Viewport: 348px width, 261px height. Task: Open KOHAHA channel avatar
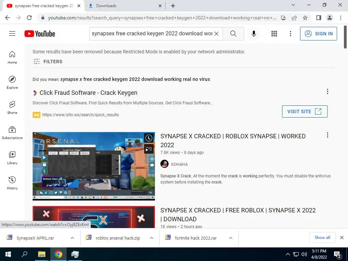164,164
